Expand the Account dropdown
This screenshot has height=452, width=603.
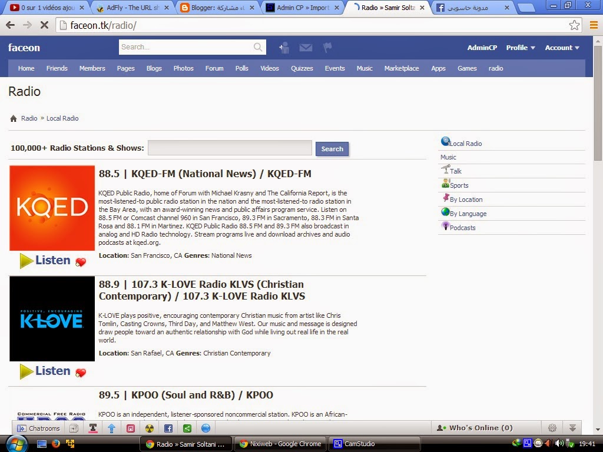tap(562, 48)
